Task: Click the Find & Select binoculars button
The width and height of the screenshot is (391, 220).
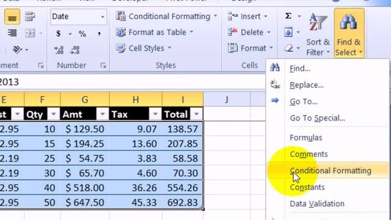Action: [x=349, y=34]
